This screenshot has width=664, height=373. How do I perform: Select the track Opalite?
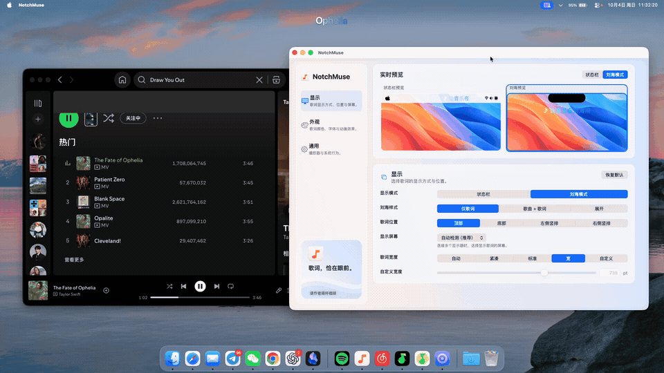tap(103, 218)
